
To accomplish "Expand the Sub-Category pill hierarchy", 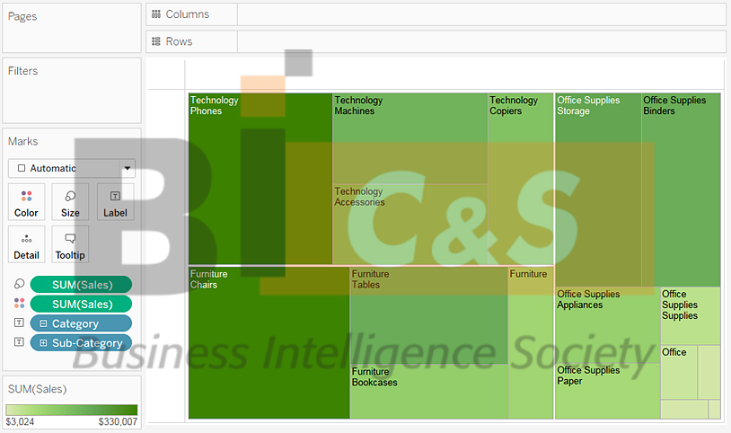I will pos(42,342).
